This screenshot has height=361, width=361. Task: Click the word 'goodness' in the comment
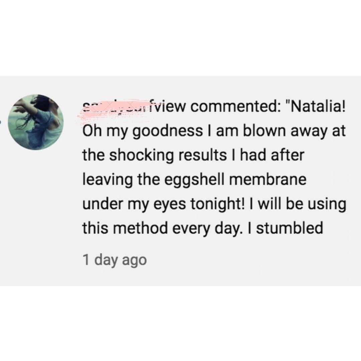167,131
